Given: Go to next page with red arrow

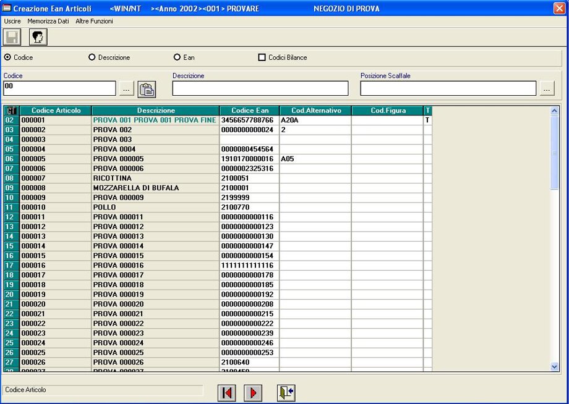Looking at the screenshot, I should 253,392.
